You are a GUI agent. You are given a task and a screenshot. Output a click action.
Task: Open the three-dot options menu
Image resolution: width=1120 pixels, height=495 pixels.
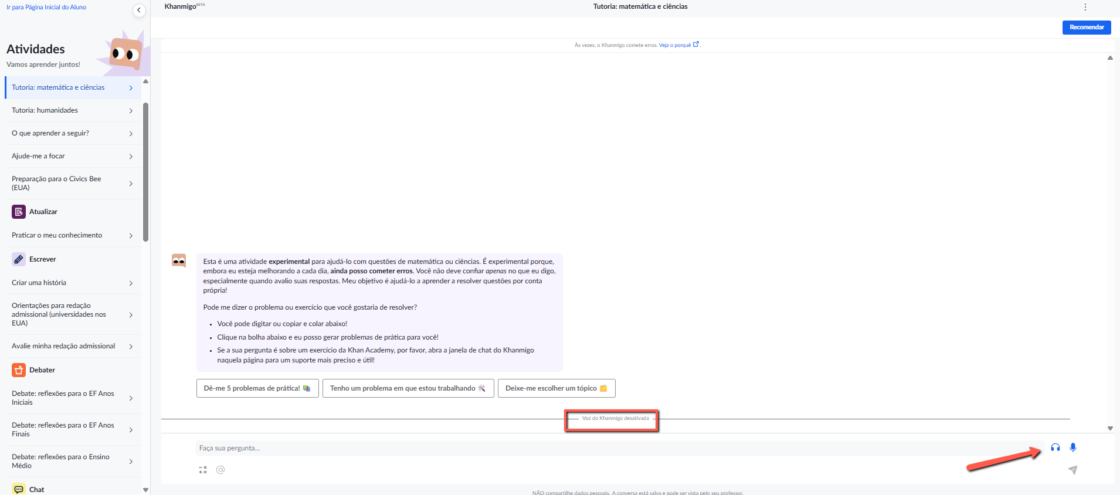point(1085,7)
